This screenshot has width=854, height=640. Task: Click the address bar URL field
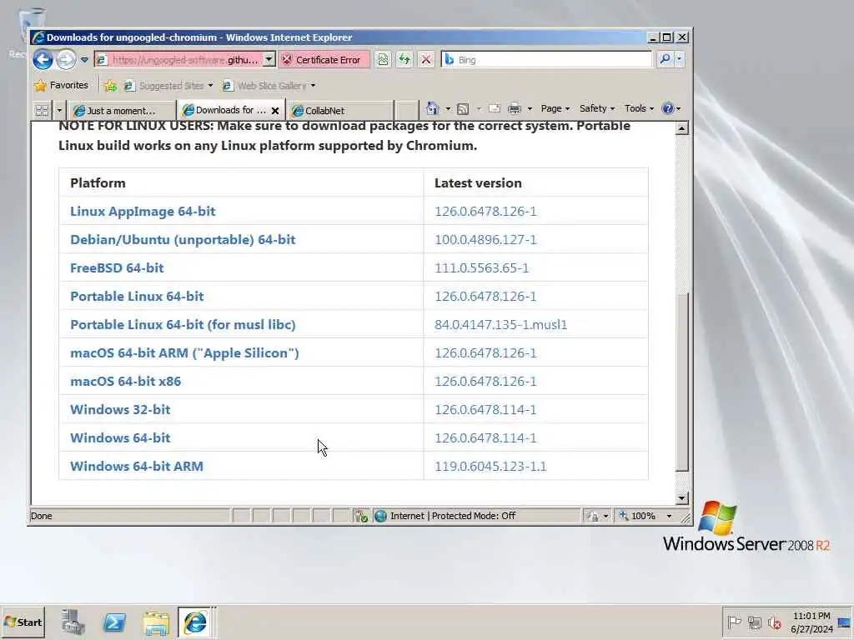click(178, 60)
